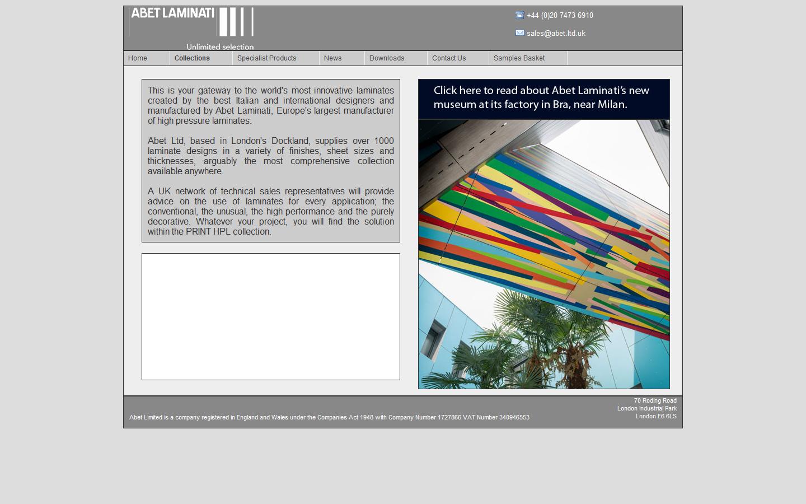Viewport: 806px width, 504px height.
Task: Select the Unlimited selection tagline
Action: [219, 47]
